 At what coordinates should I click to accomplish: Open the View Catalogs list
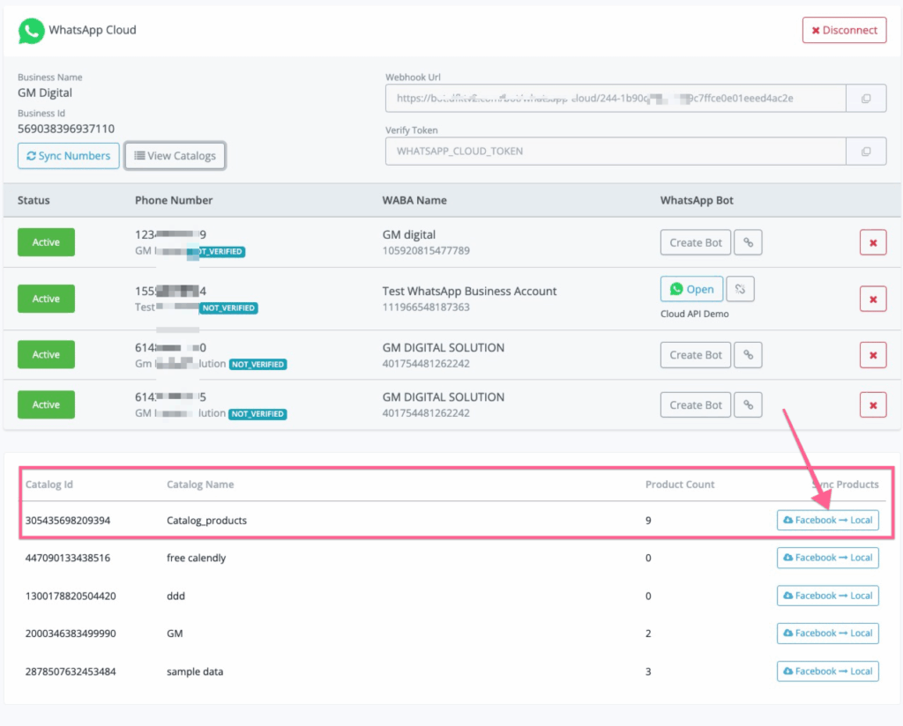(x=175, y=156)
